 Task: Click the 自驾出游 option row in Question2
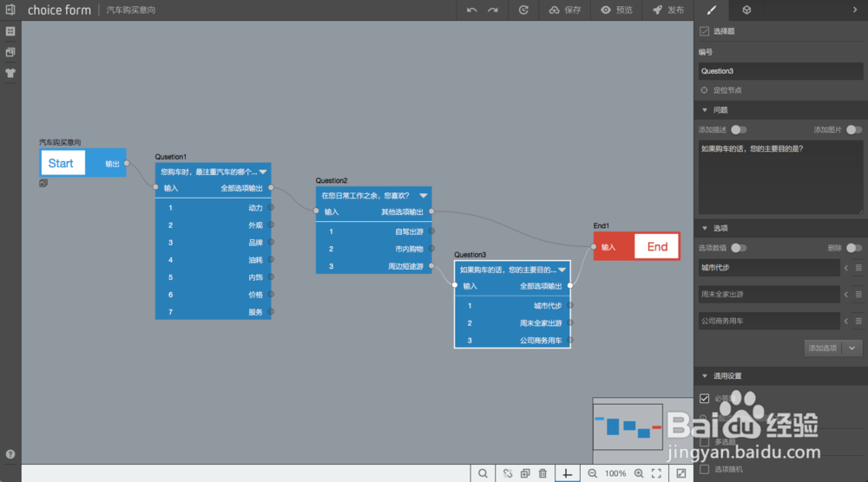(x=373, y=231)
